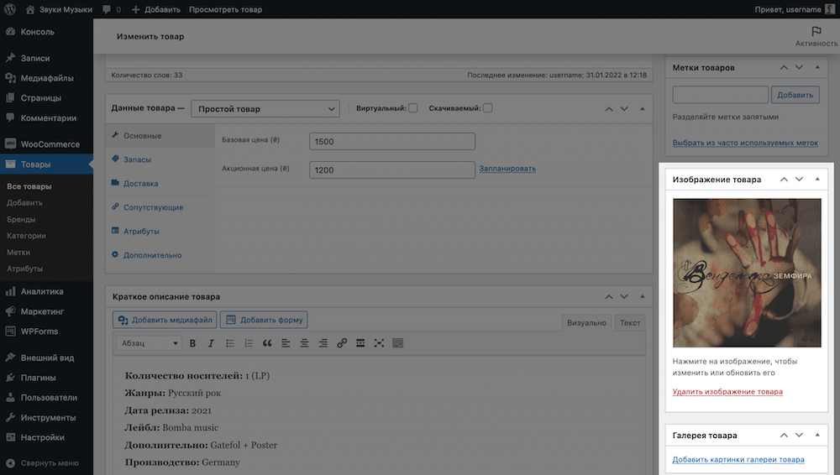Move Изображение товара panel down
Image resolution: width=840 pixels, height=475 pixels.
coord(800,180)
